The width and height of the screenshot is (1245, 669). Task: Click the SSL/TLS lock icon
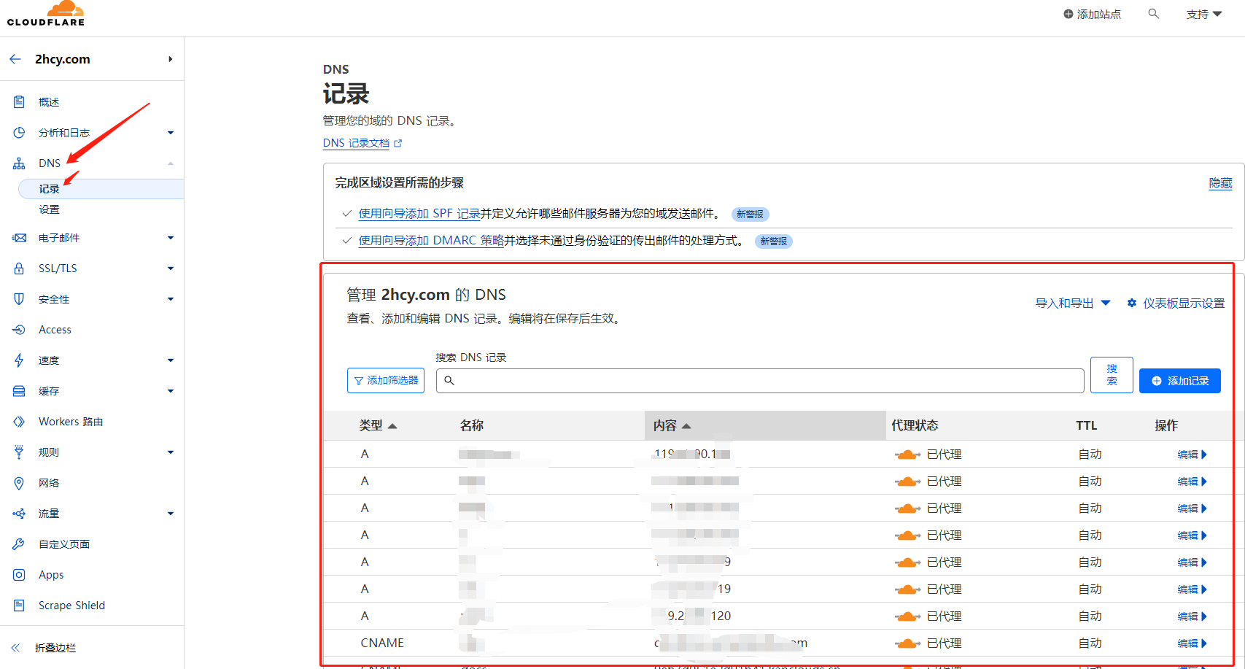(x=19, y=268)
